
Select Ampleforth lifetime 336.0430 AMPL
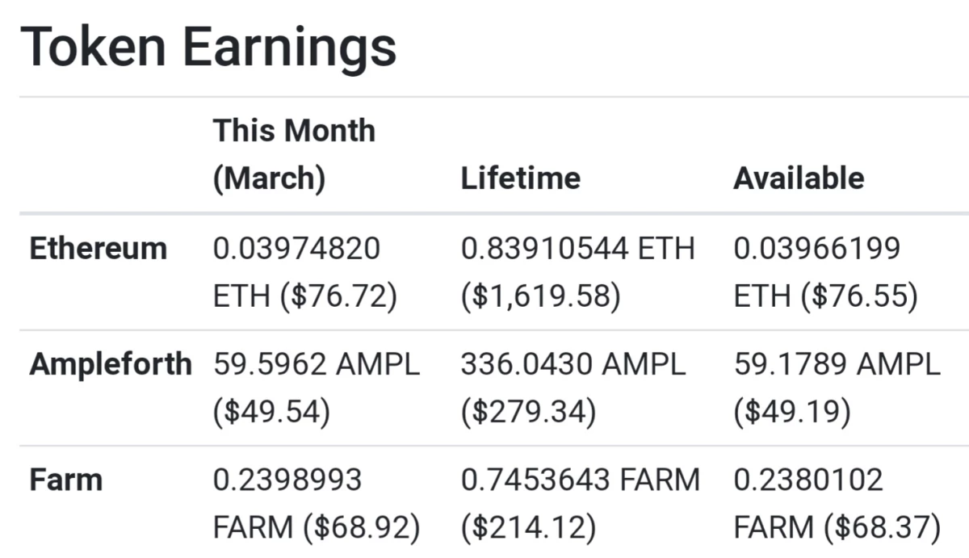573,365
